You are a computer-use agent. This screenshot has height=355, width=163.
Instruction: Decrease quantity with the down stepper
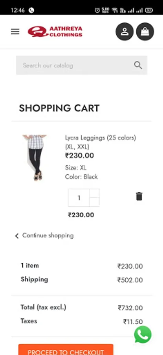tap(95, 202)
